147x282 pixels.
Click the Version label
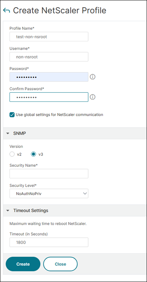point(16,146)
